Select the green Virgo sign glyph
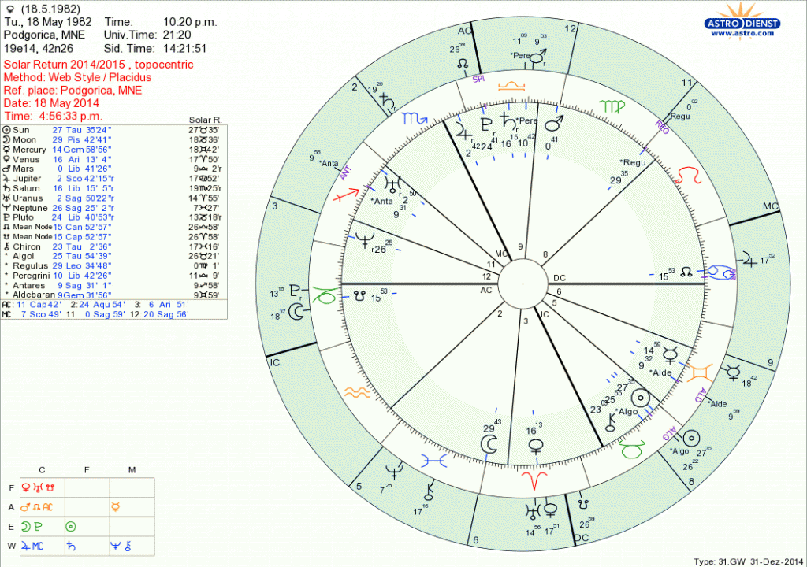Image resolution: width=807 pixels, height=567 pixels. (x=611, y=106)
